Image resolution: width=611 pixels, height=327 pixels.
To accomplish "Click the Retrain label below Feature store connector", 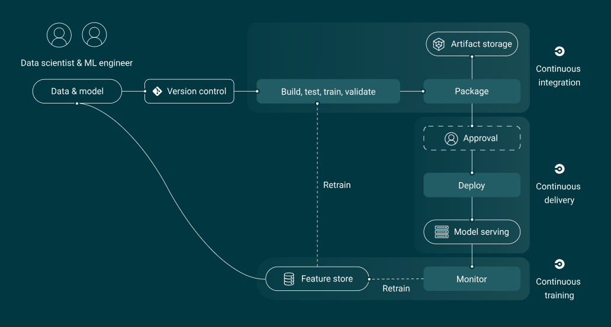I will point(396,289).
